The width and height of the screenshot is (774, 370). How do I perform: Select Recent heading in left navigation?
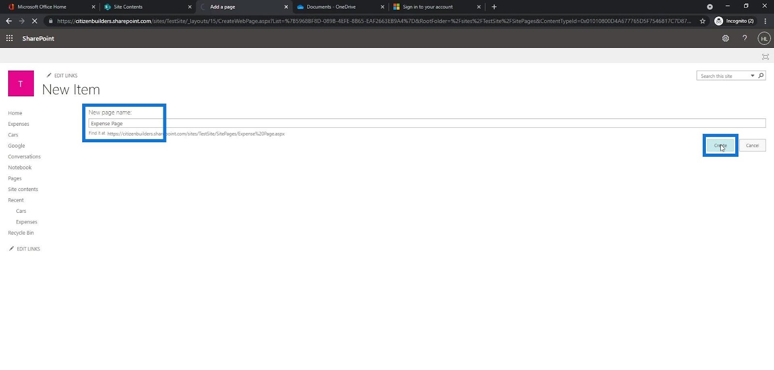[15, 200]
